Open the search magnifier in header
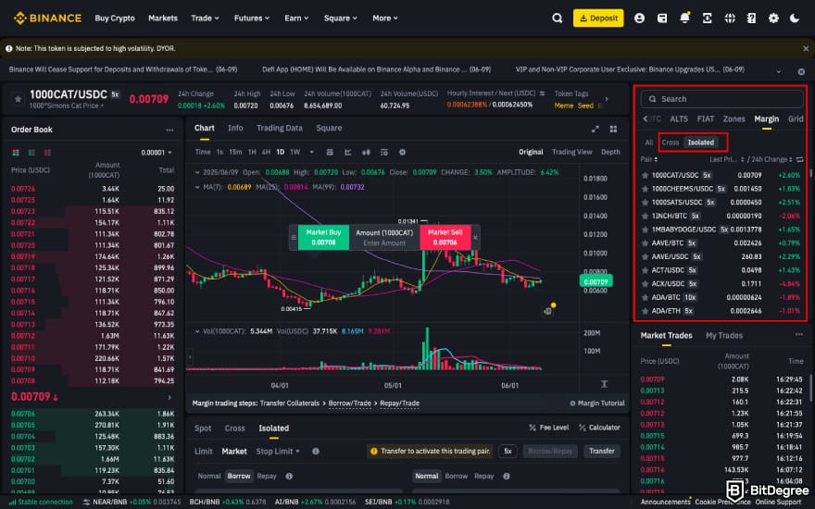This screenshot has height=509, width=815. [558, 19]
